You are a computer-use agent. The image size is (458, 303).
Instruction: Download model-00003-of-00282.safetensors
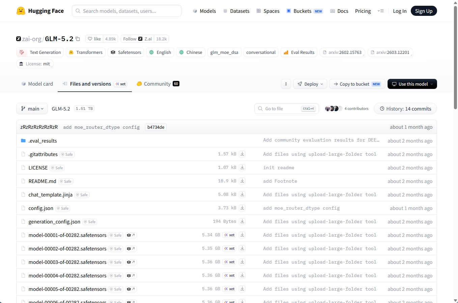[x=242, y=262]
